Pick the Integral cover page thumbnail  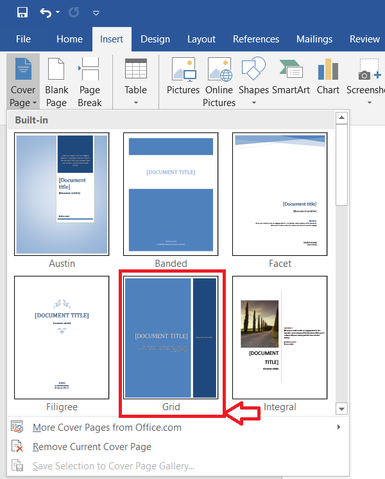(280, 338)
